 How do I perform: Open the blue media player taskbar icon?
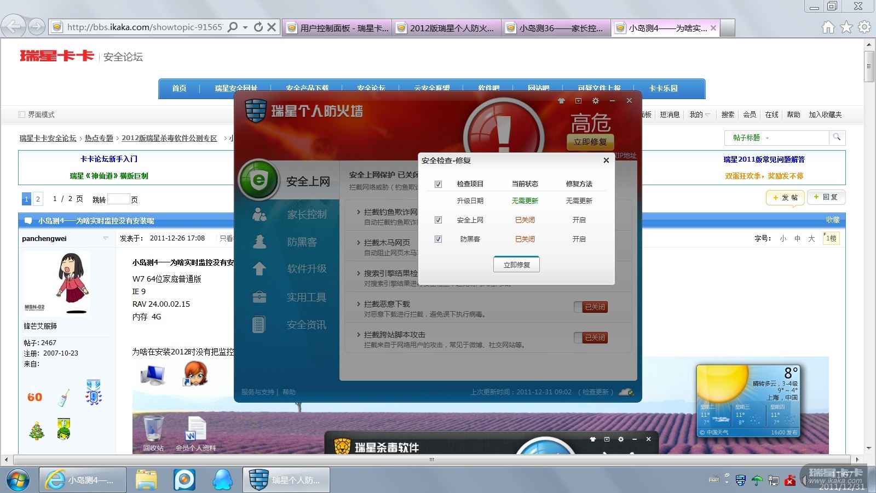click(x=185, y=480)
